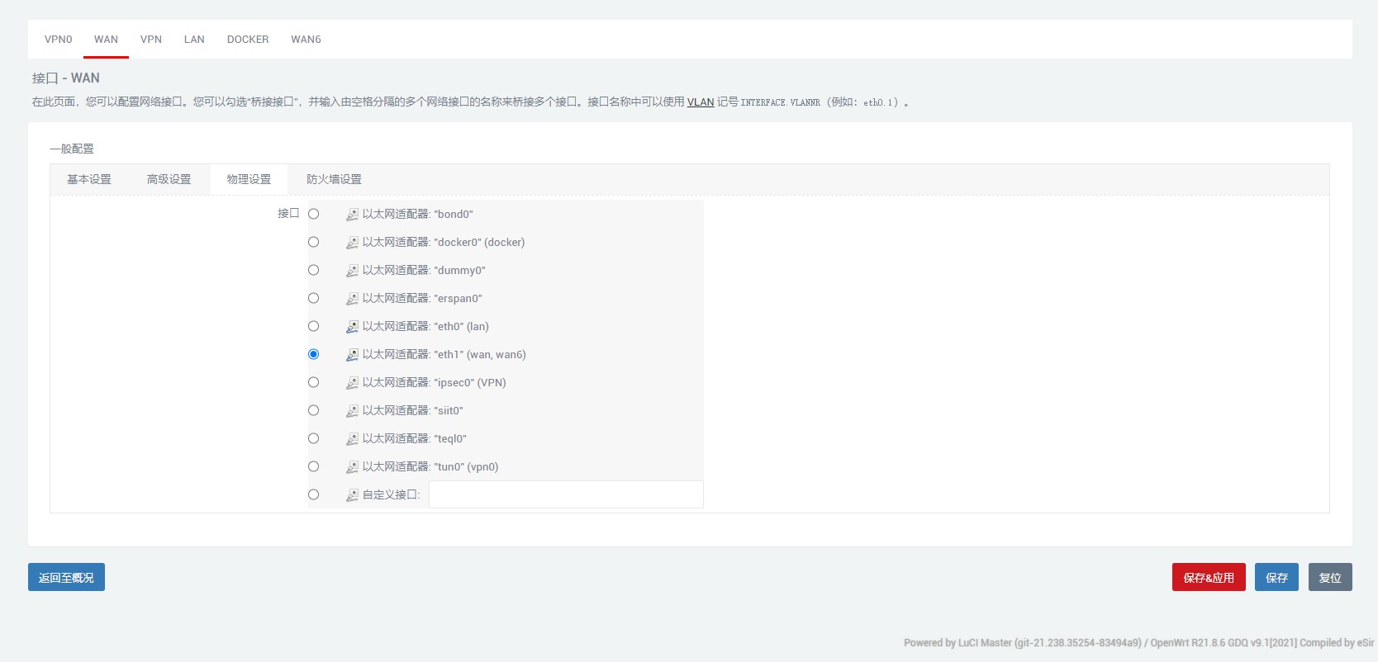Viewport: 1378px width, 662px height.
Task: Click the 自定义接口 custom interface icon
Action: pyautogui.click(x=352, y=495)
